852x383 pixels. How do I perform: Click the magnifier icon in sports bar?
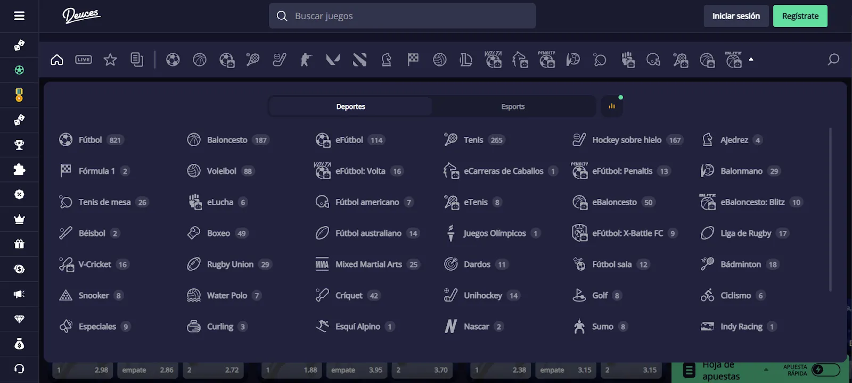833,60
